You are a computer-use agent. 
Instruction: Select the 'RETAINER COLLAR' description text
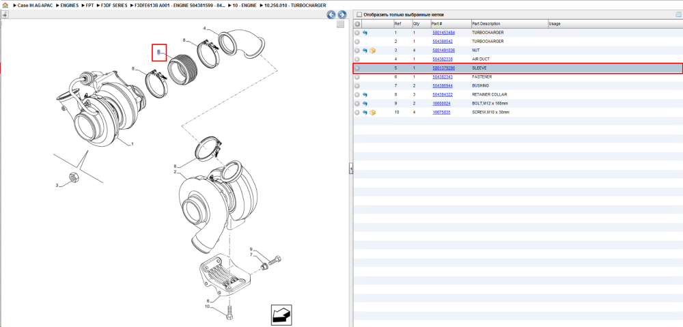click(489, 94)
